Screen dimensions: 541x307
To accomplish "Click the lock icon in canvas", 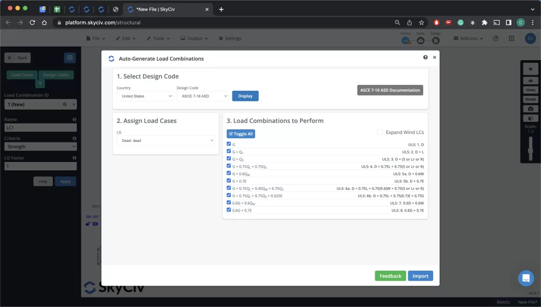I will pyautogui.click(x=88, y=224).
